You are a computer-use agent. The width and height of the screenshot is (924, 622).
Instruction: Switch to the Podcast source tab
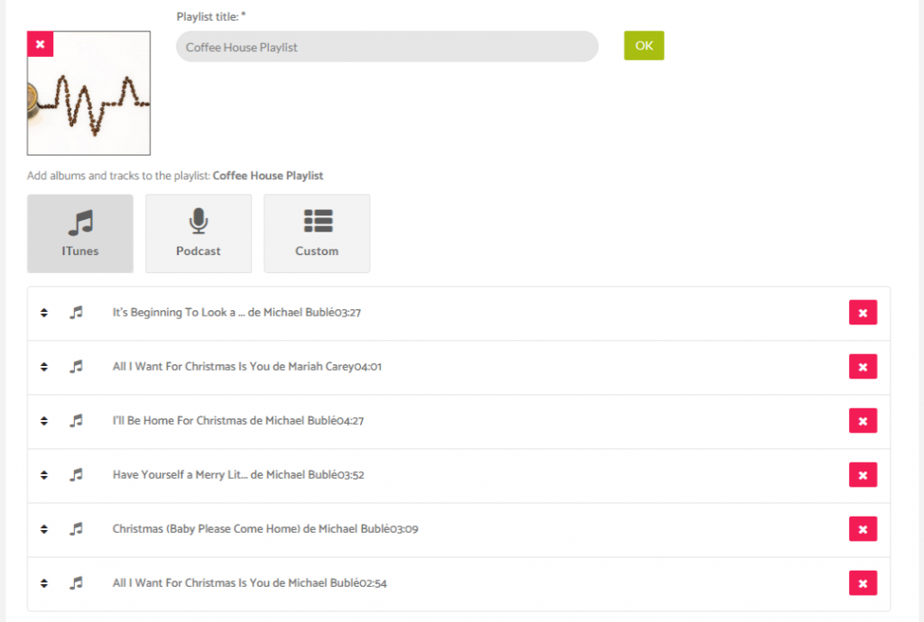[199, 233]
